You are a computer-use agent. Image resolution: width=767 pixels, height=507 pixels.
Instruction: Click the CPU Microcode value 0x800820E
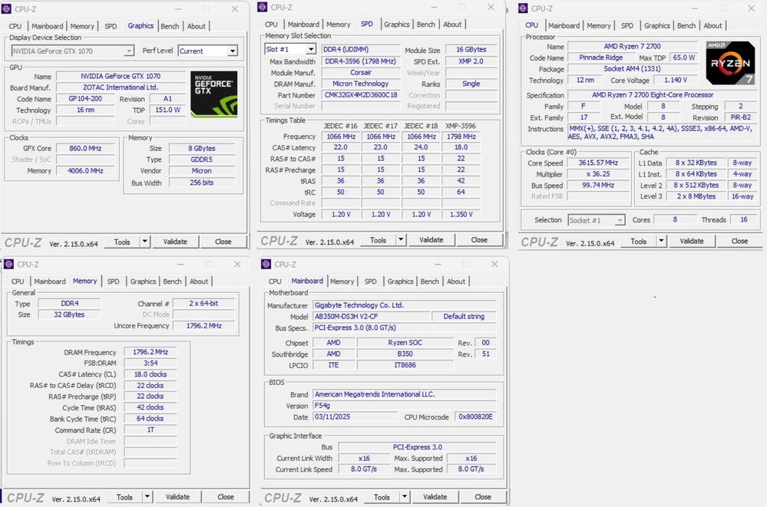pos(475,416)
